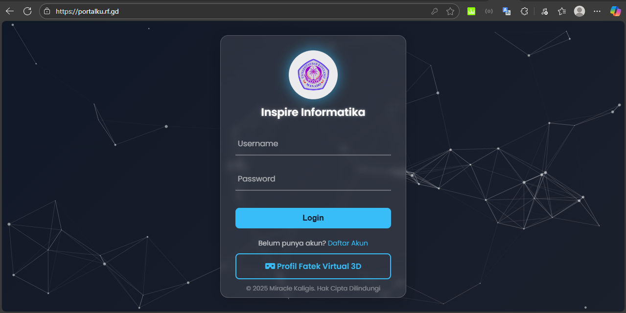Viewport: 626px width, 313px height.
Task: Open the Daftar Akun link
Action: tap(348, 243)
